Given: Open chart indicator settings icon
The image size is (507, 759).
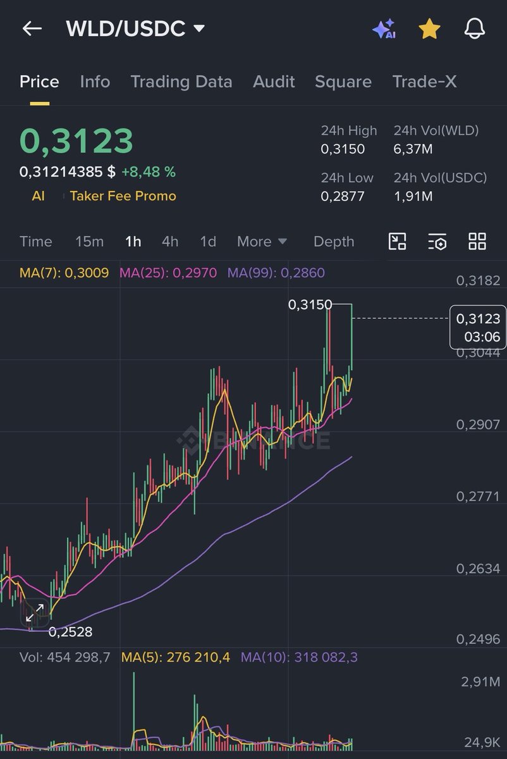Looking at the screenshot, I should (x=437, y=241).
